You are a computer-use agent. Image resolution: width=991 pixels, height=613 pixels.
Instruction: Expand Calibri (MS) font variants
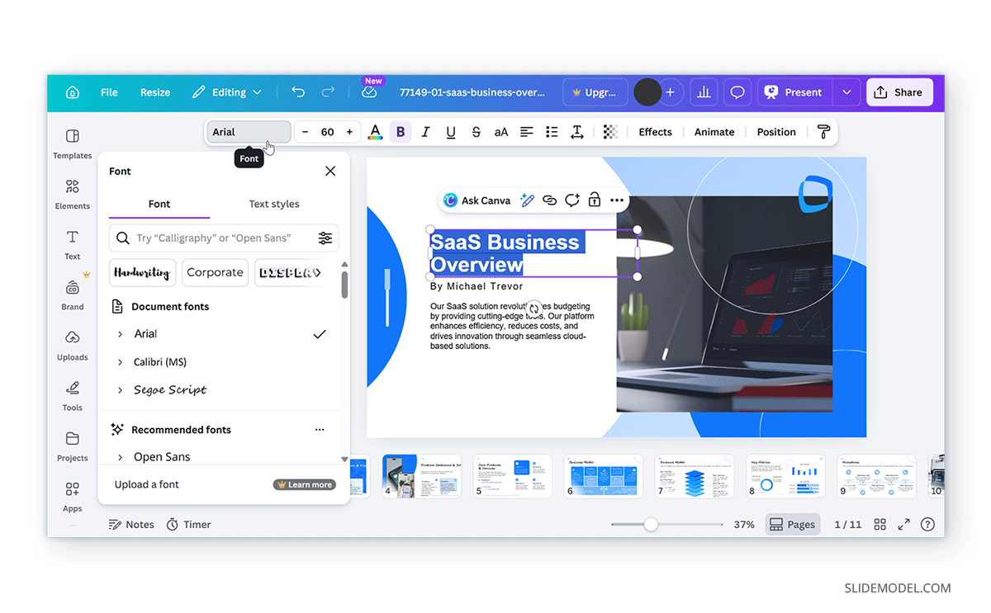[x=120, y=362]
